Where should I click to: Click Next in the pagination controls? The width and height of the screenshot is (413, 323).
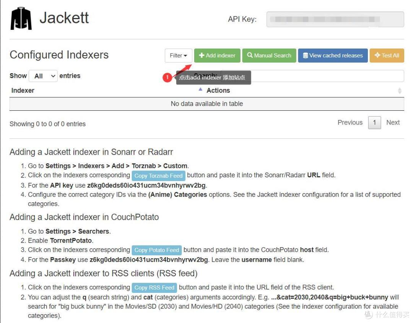393,122
